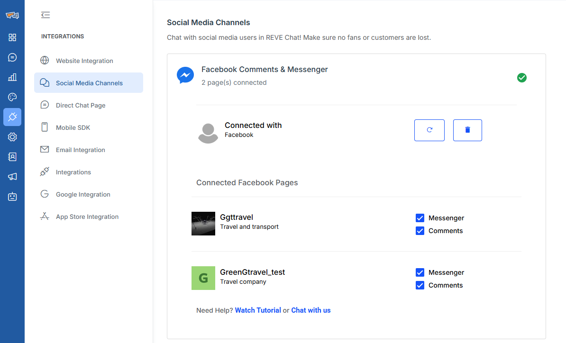
Task: Open the contacts book icon
Action: click(12, 157)
